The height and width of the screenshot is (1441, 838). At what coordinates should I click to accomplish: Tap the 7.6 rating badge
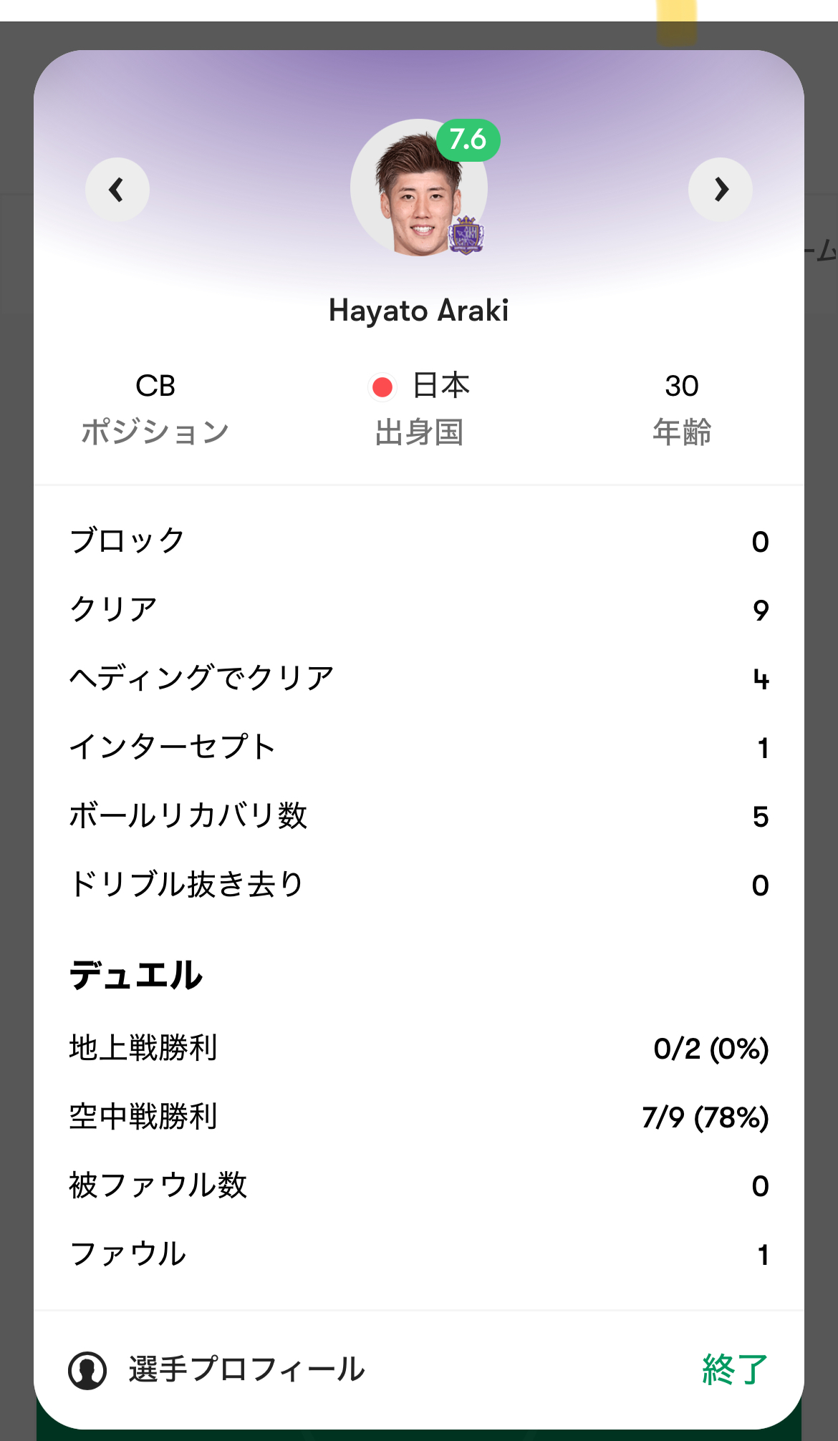coord(468,140)
